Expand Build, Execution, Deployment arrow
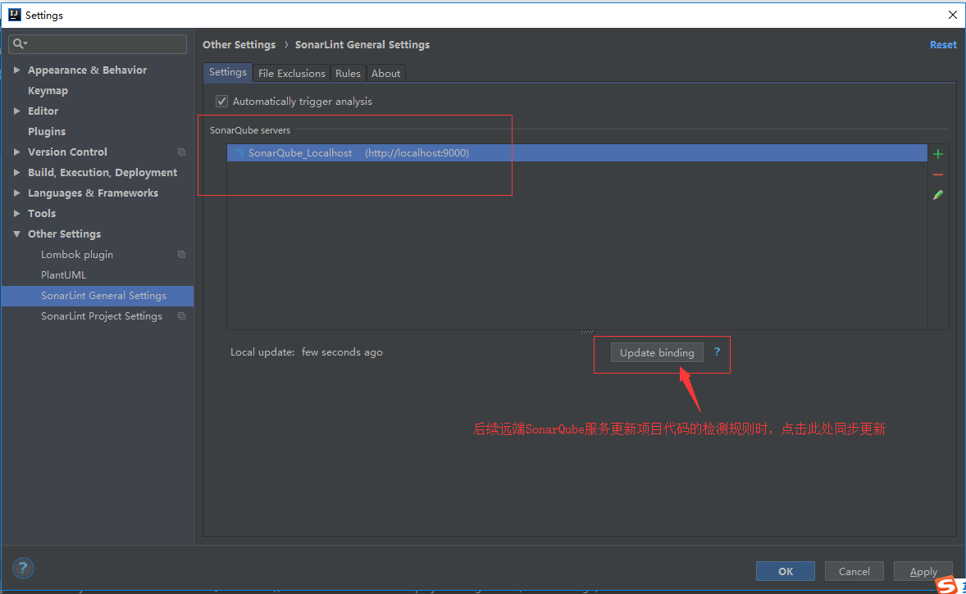Screen dimensions: 966x594 click(16, 172)
